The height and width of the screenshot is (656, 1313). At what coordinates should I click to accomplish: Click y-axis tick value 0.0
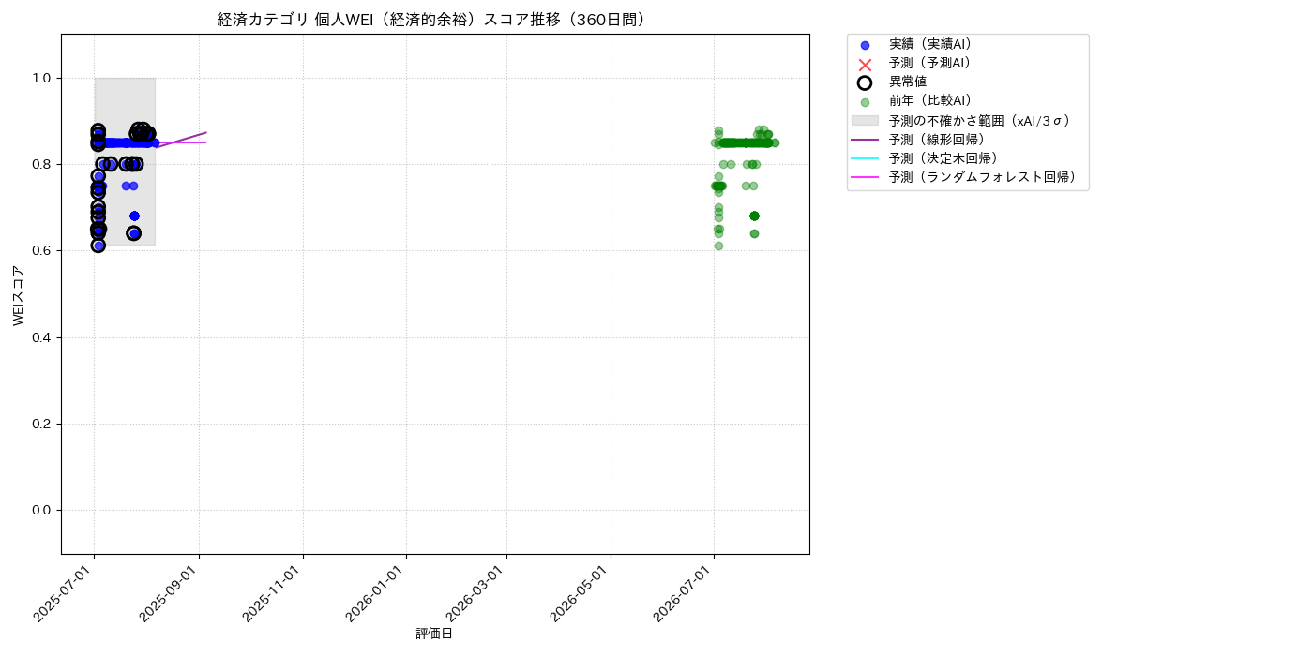[x=41, y=510]
